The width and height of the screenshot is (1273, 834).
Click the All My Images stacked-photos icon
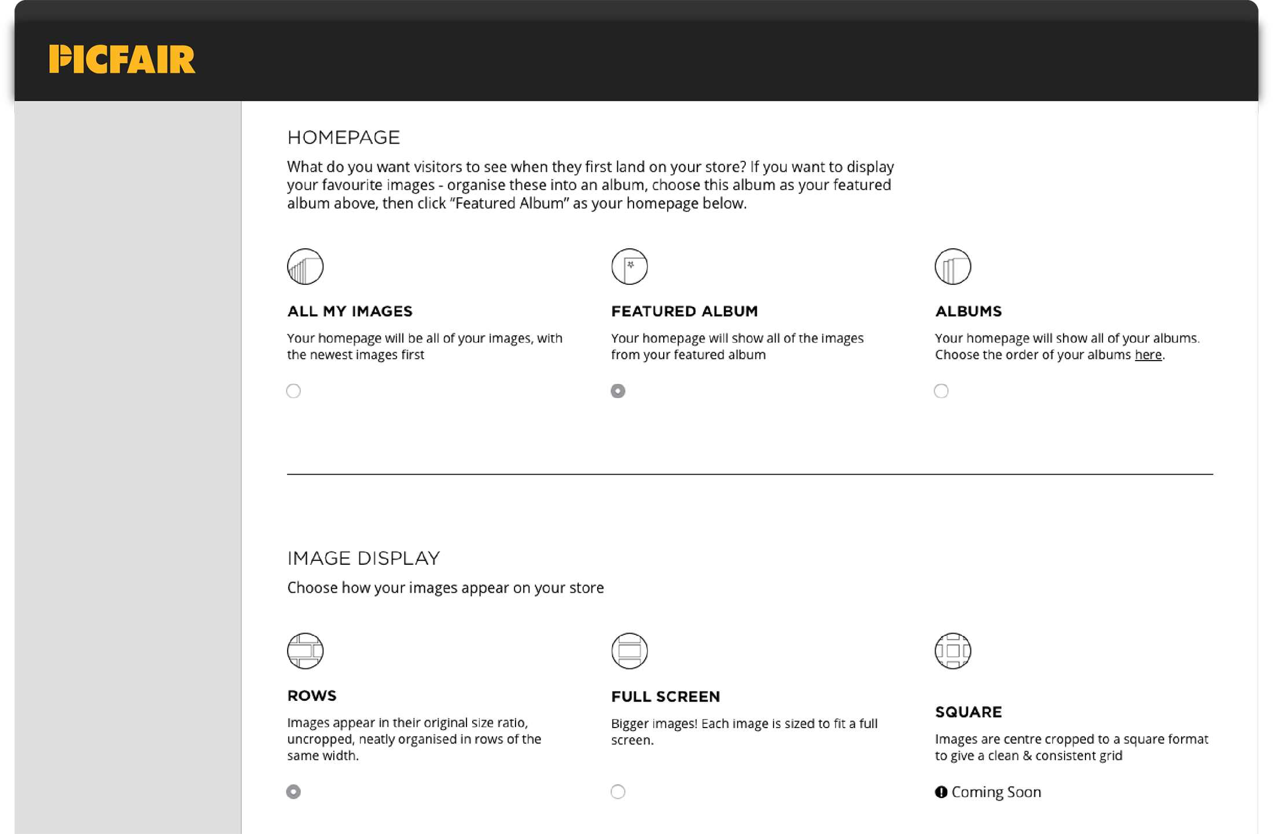pyautogui.click(x=305, y=267)
